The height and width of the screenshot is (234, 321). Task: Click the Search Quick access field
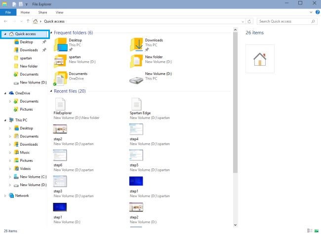[287, 21]
